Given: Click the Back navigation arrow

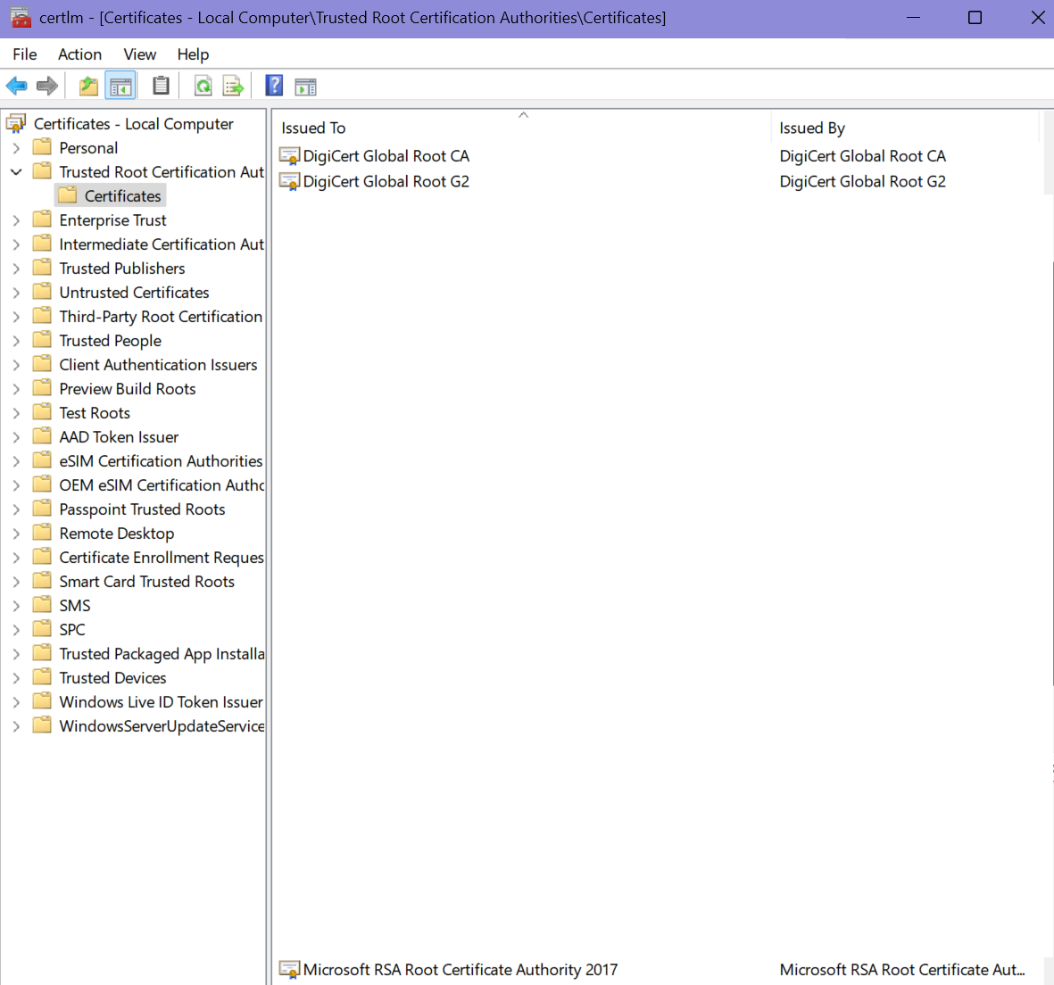Looking at the screenshot, I should [x=17, y=85].
